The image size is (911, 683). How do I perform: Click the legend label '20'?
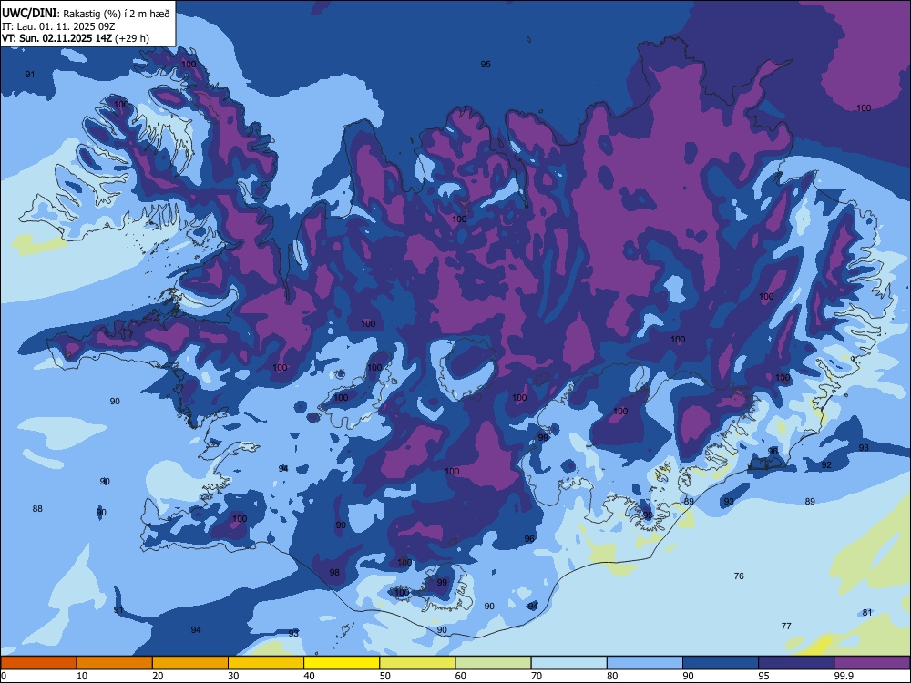158,676
